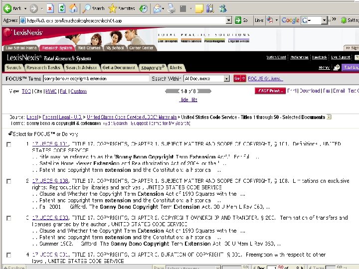Open the Law School Home tab

click(20, 48)
